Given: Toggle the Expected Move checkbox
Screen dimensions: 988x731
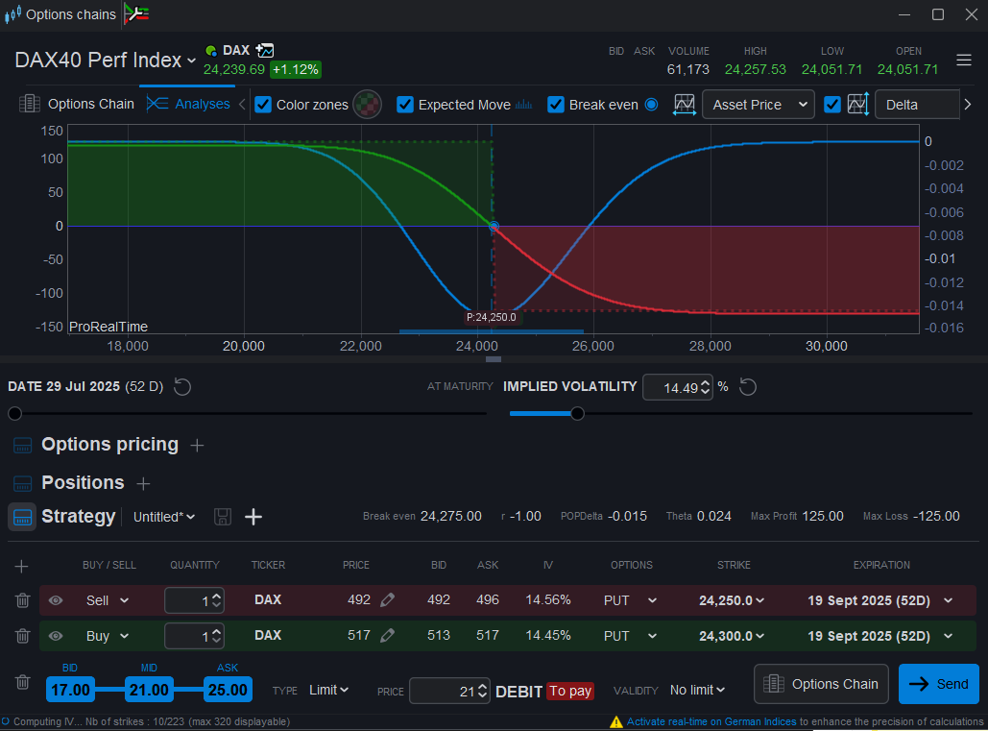Looking at the screenshot, I should pos(405,105).
